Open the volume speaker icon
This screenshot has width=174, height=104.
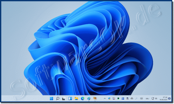point(156,98)
